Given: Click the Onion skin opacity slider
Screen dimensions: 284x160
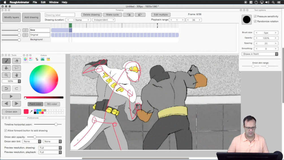Looking at the screenshot, I should pos(44,137).
